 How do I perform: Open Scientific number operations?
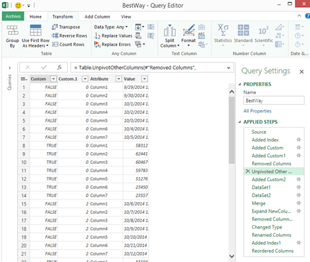coord(263,35)
